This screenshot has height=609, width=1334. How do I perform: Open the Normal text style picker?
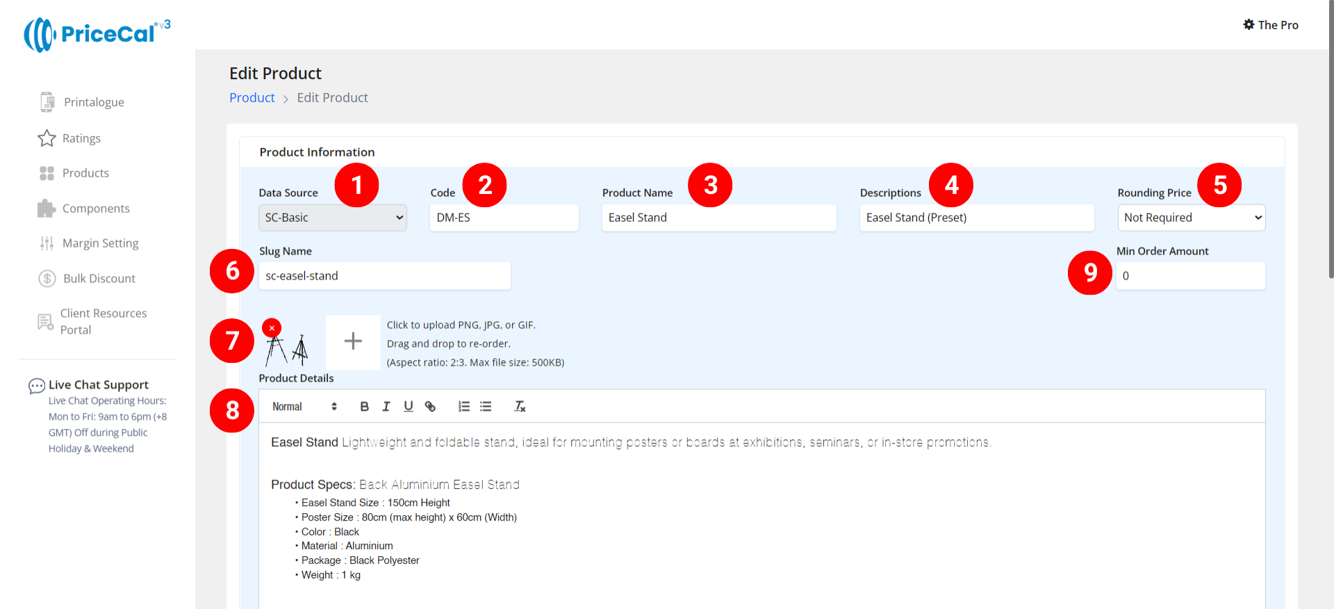(x=304, y=407)
